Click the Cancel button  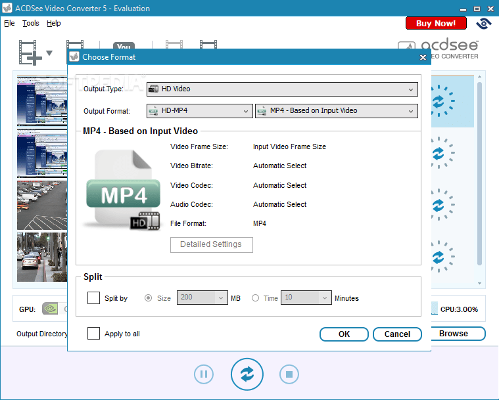397,334
